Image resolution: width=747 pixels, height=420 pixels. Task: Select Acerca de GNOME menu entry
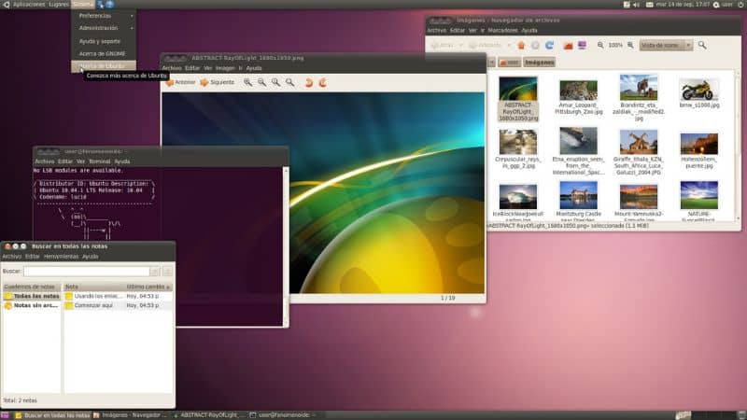104,54
